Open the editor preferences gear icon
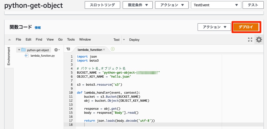This screenshot has width=267, height=129. [259, 40]
